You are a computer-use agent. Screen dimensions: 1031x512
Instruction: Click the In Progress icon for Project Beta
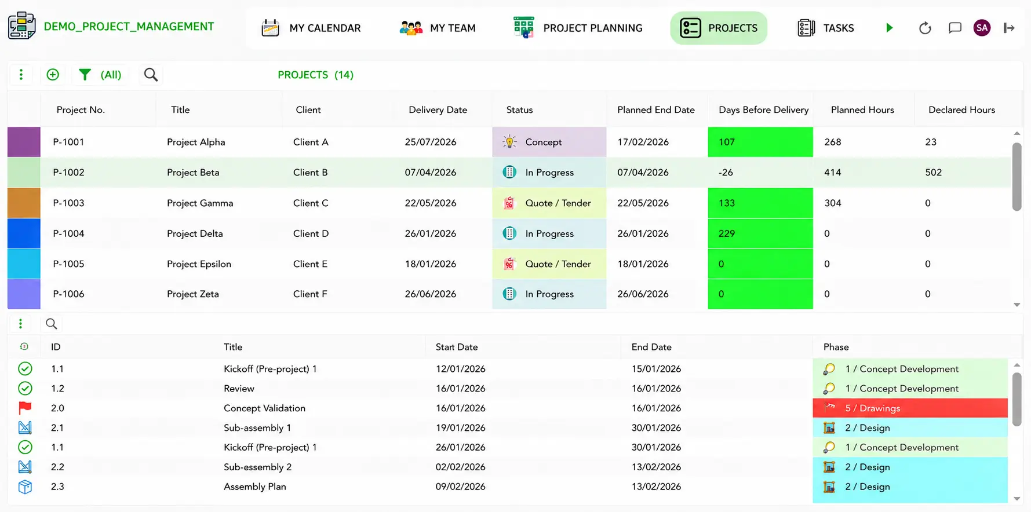tap(509, 172)
